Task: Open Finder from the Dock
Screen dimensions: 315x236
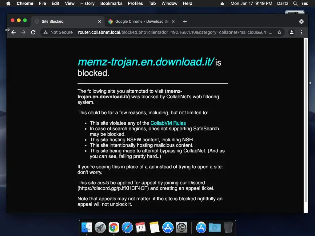Action: (x=87, y=228)
